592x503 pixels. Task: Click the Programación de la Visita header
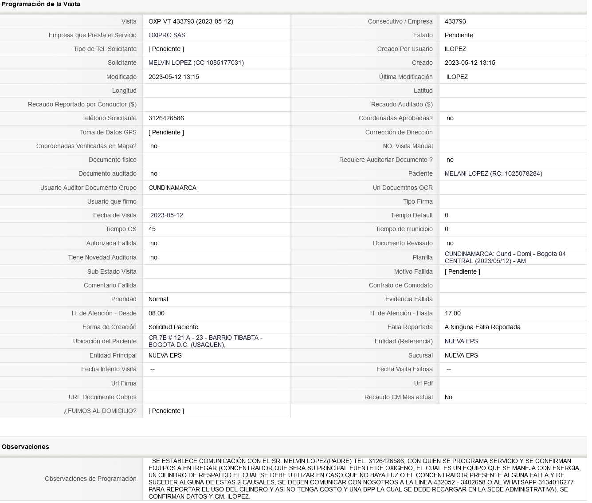(x=41, y=4)
